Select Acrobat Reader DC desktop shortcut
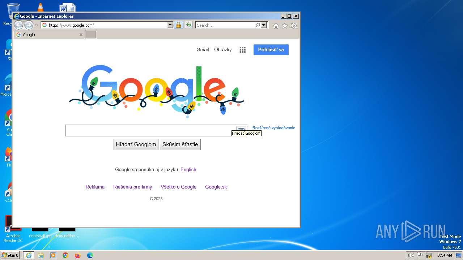 pyautogui.click(x=13, y=229)
